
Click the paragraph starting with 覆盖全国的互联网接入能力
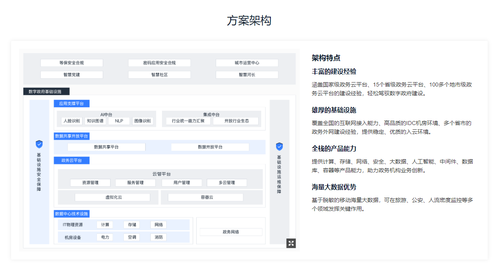coord(392,127)
